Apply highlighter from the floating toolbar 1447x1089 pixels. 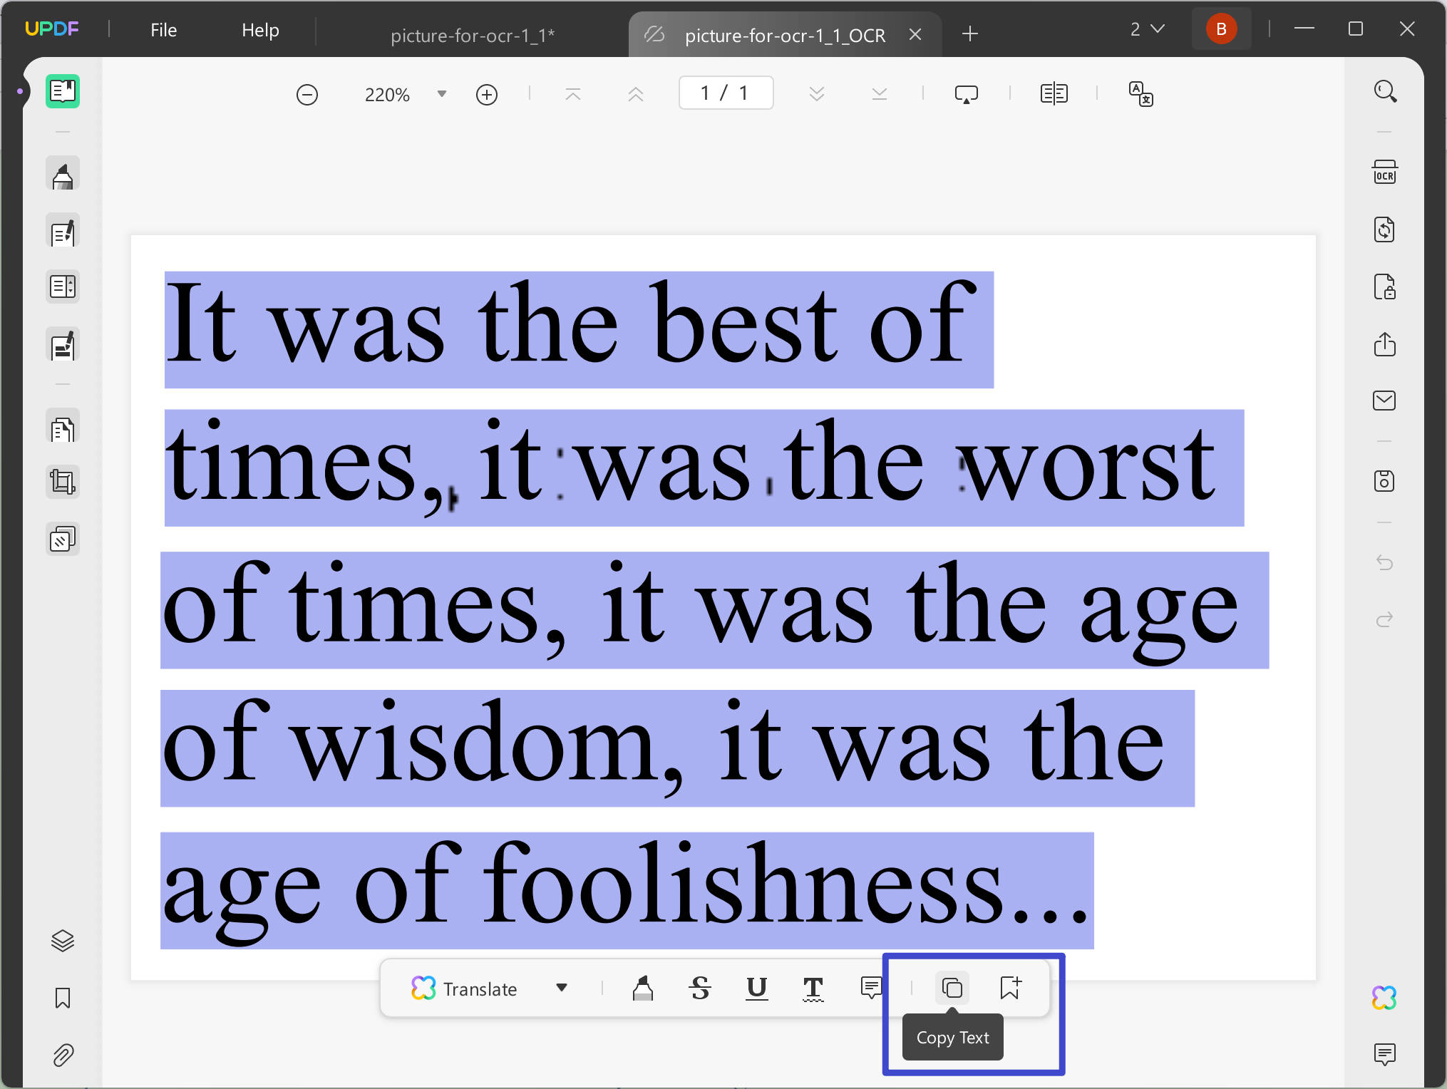[642, 989]
